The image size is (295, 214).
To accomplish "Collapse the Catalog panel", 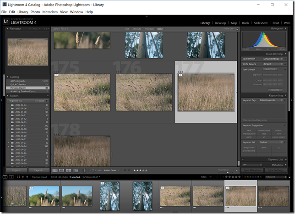I will (x=7, y=77).
